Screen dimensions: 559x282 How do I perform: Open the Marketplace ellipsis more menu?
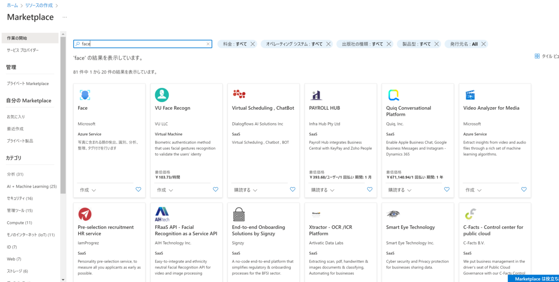pyautogui.click(x=65, y=17)
